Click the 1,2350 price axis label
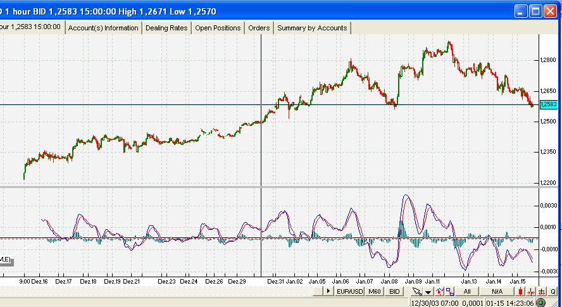 point(548,152)
